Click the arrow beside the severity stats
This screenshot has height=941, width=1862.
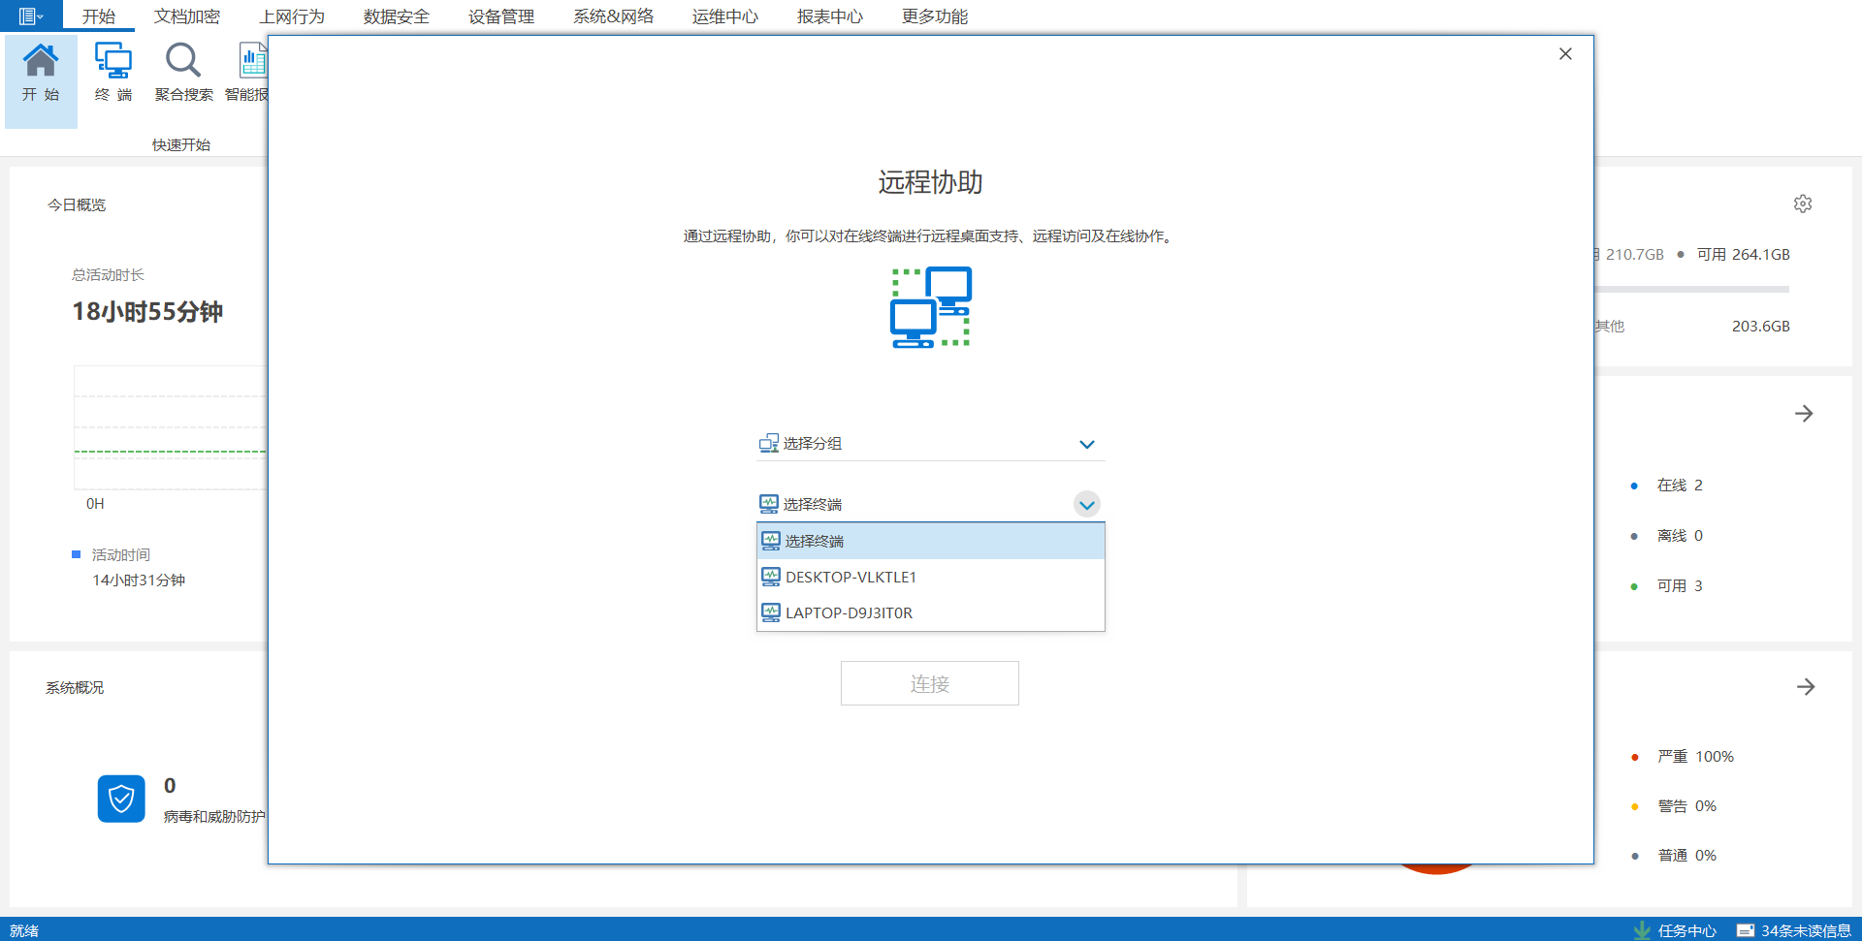tap(1805, 687)
